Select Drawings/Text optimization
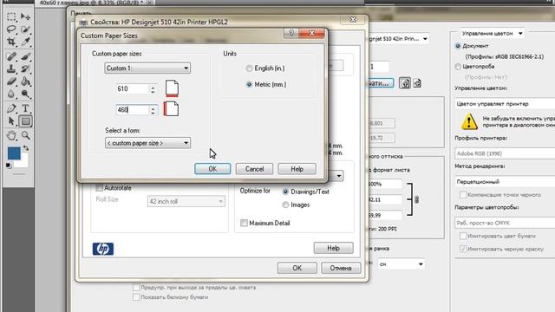555x312 pixels. [285, 192]
